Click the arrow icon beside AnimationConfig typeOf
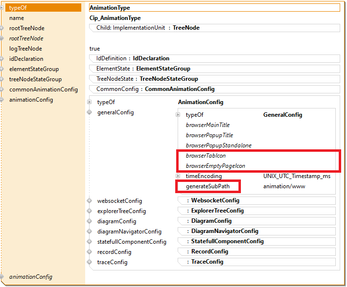The image size is (347, 287). 89,102
